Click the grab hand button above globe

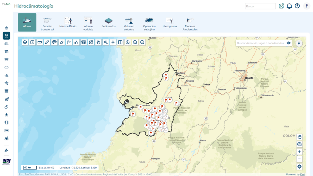click(300, 137)
